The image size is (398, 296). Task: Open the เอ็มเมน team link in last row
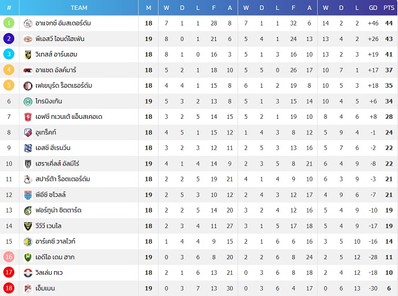pos(45,289)
